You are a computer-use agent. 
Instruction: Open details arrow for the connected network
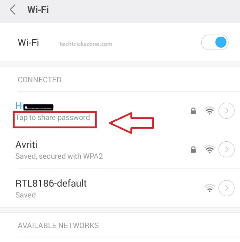pos(226,111)
